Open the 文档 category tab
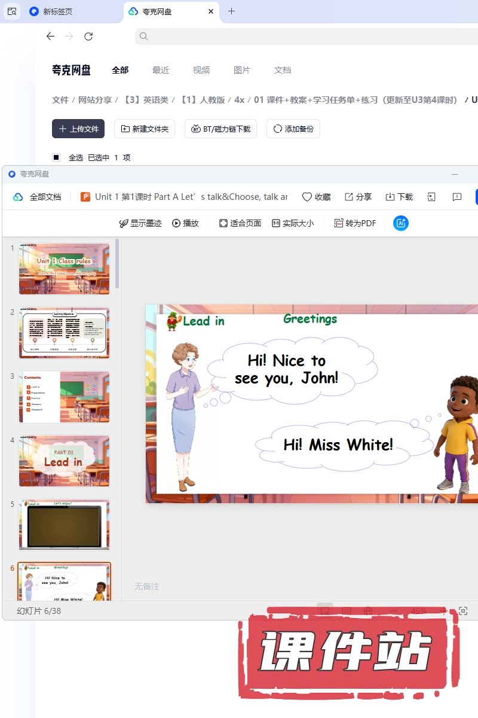 pyautogui.click(x=283, y=70)
